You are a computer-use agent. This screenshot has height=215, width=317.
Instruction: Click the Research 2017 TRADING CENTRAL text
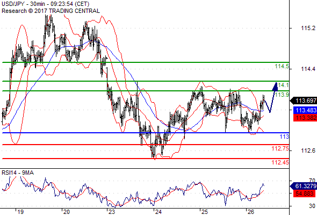point(51,11)
